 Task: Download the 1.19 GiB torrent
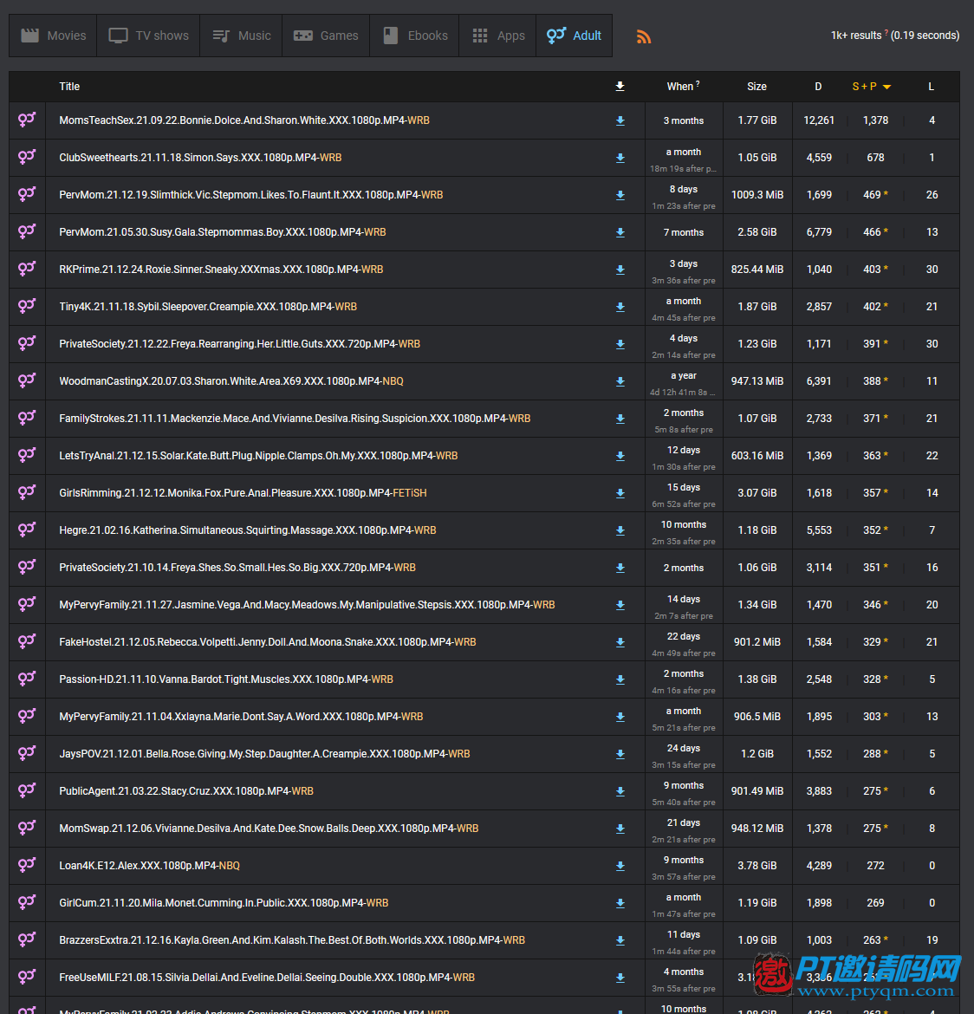coord(620,904)
